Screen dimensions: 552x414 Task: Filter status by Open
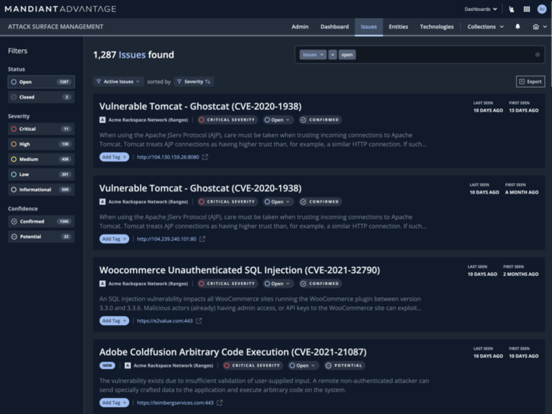click(x=41, y=82)
